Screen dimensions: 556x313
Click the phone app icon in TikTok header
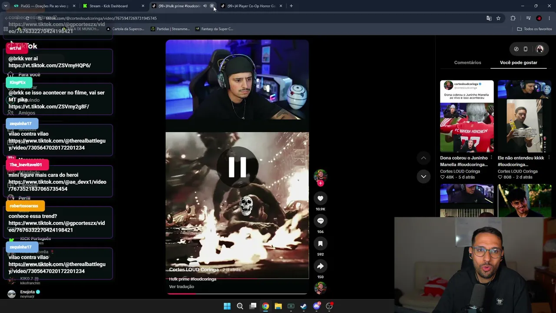click(526, 49)
